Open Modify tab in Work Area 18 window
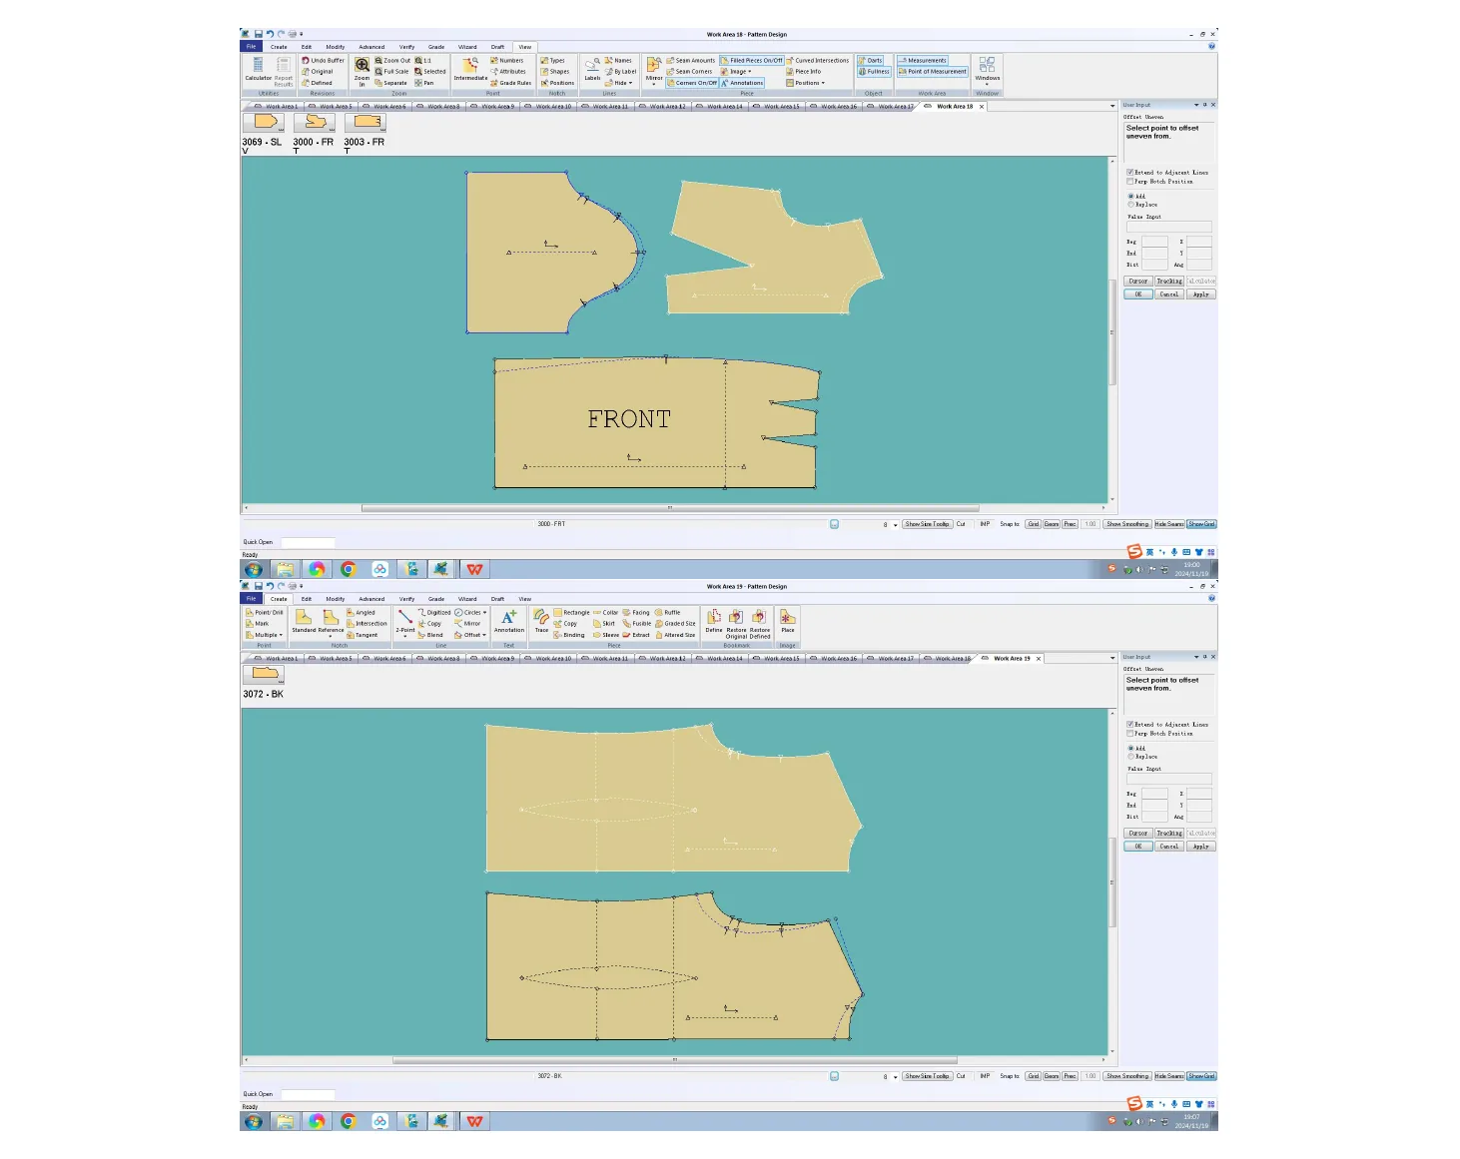The image size is (1460, 1159). pyautogui.click(x=336, y=47)
